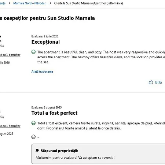165x165 pixels.
Task: Click the Răspunsul proprietății response box
Action: (x=98, y=154)
